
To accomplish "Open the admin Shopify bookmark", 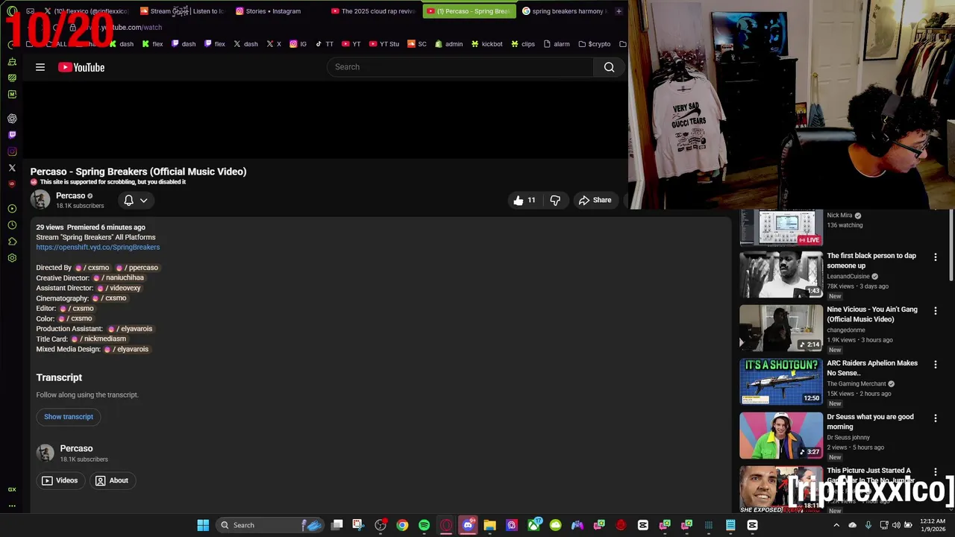I will [448, 44].
